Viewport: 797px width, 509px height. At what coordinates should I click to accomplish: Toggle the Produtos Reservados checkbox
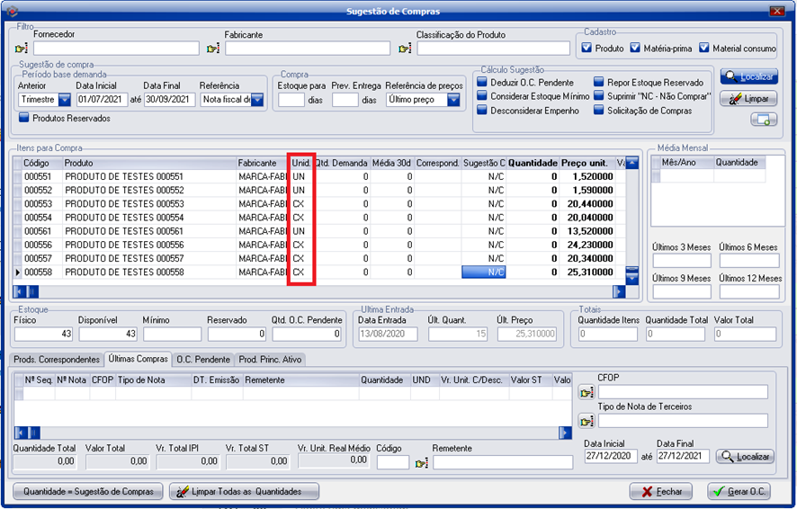point(24,117)
